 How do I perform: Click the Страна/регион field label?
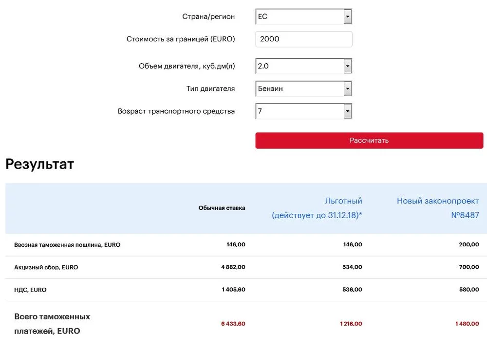pos(208,17)
